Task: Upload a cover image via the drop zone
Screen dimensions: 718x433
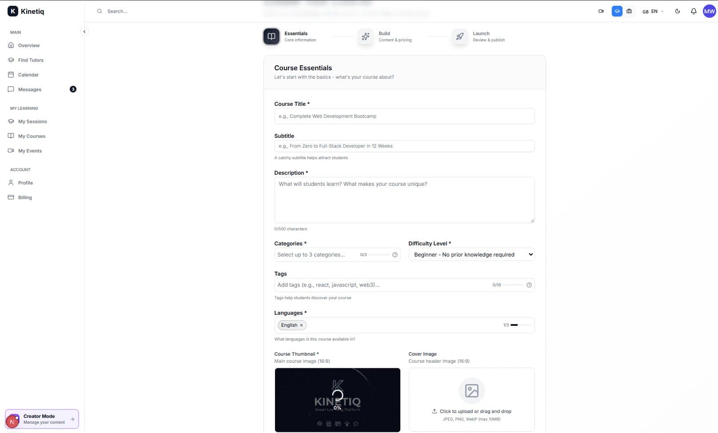Action: [x=471, y=399]
